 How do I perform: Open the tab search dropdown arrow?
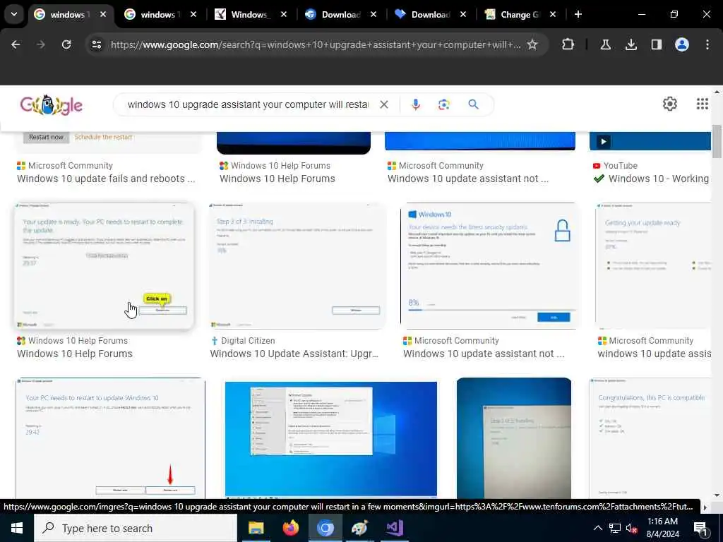click(14, 14)
